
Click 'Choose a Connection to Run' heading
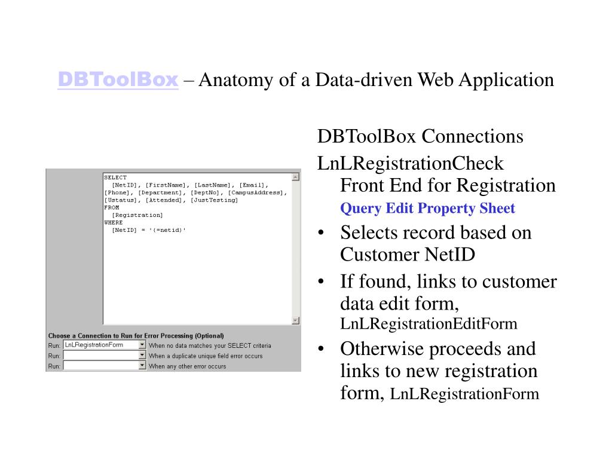[x=136, y=336]
